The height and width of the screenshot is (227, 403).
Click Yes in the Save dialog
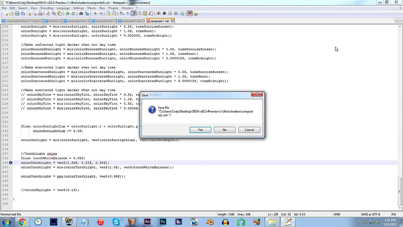tap(200, 130)
